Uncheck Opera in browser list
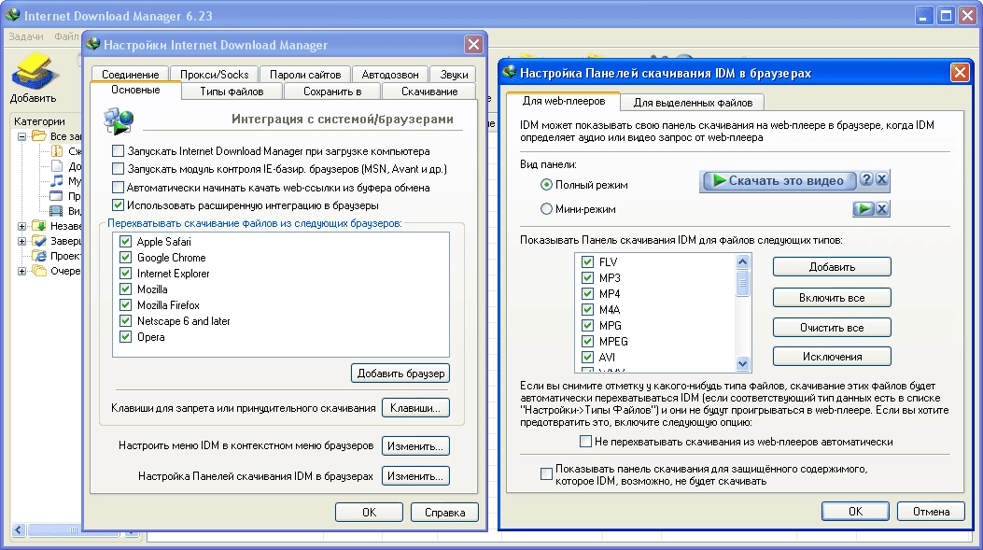 coord(125,337)
